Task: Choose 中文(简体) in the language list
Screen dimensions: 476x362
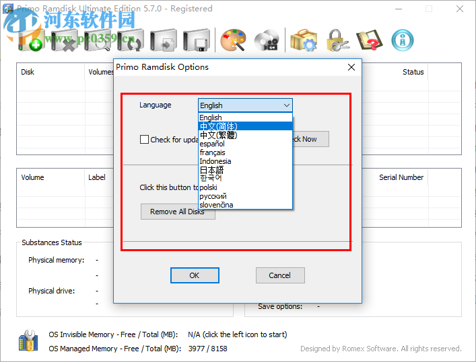Action: point(245,126)
